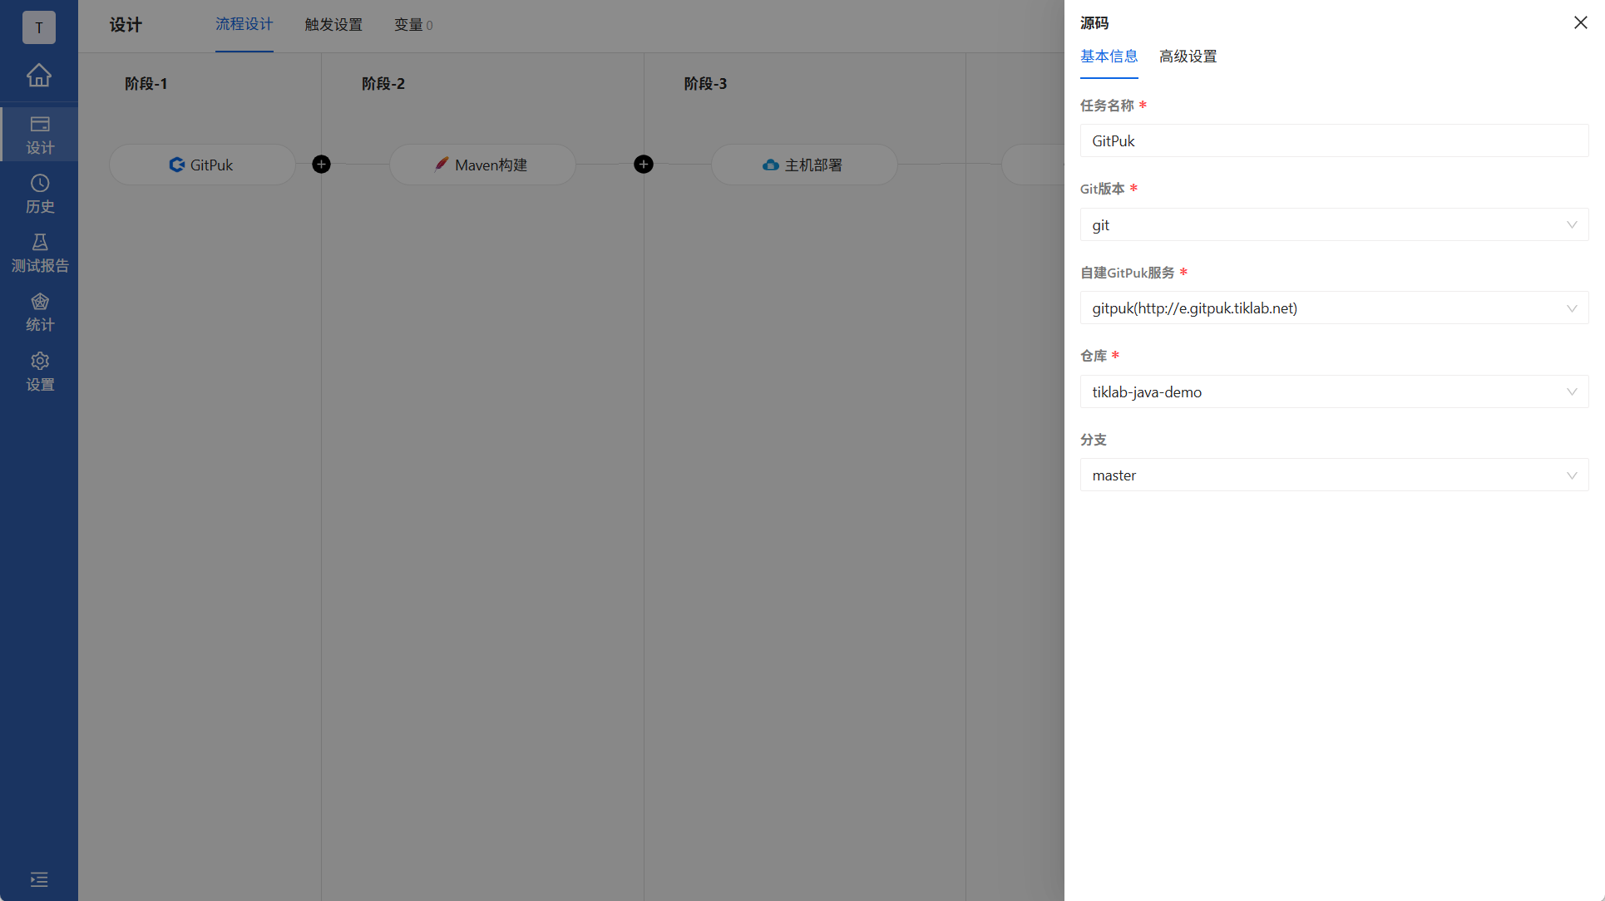Open the 设置 settings page
Image resolution: width=1605 pixels, height=901 pixels.
[x=39, y=372]
